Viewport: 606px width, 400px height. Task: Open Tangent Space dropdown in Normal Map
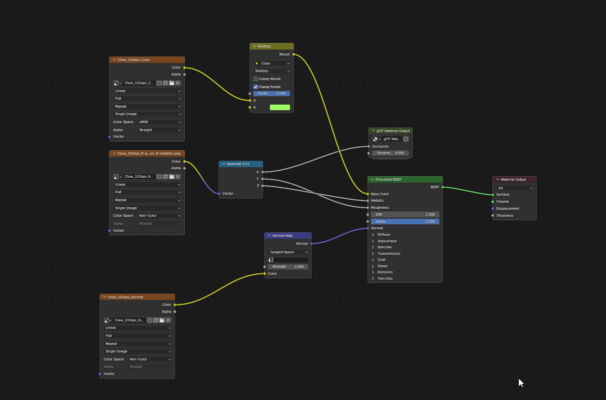coord(288,252)
